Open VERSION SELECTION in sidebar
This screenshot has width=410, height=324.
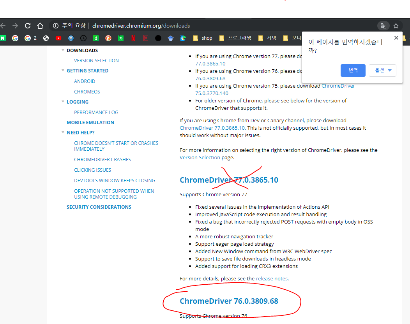[x=96, y=61]
